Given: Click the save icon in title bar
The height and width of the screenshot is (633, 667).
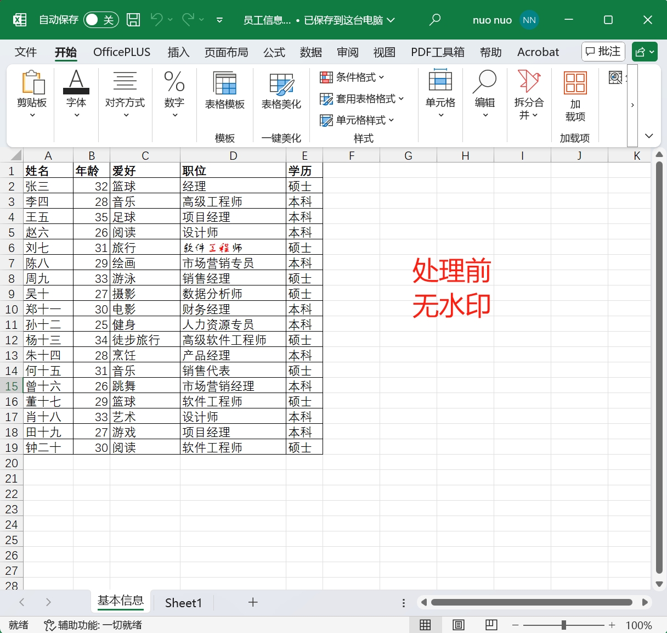Looking at the screenshot, I should (x=133, y=20).
